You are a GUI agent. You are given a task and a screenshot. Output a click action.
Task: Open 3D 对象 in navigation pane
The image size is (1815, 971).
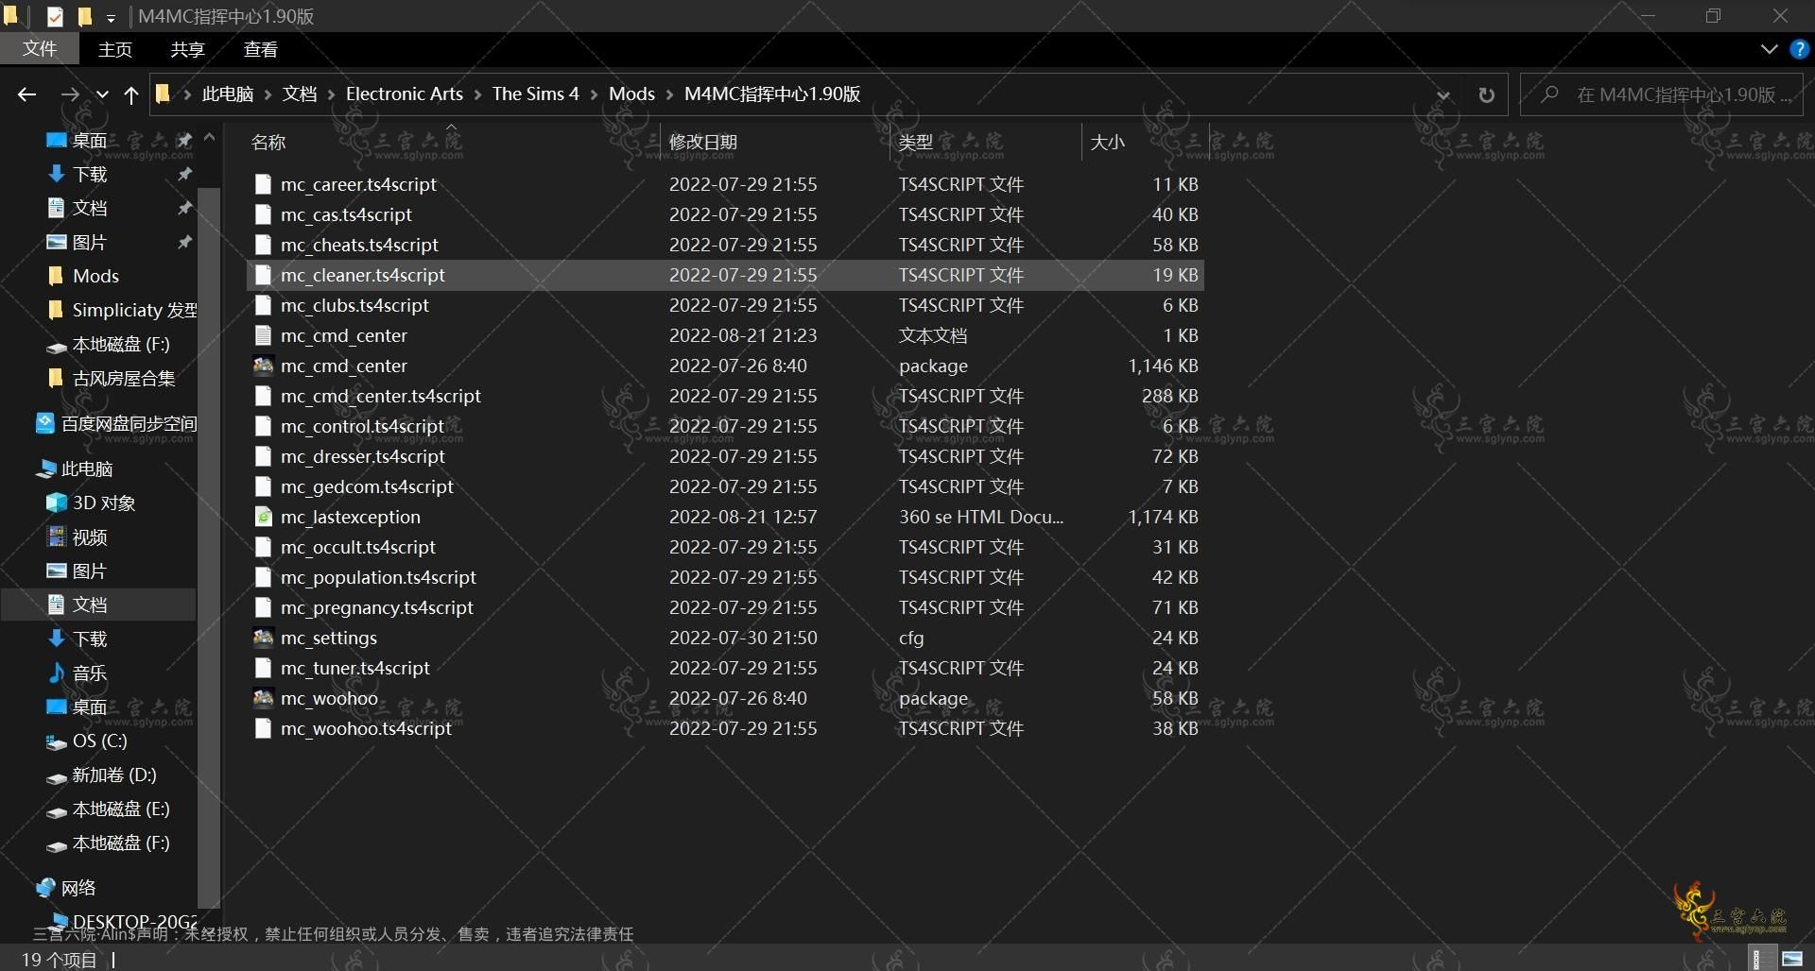(104, 503)
